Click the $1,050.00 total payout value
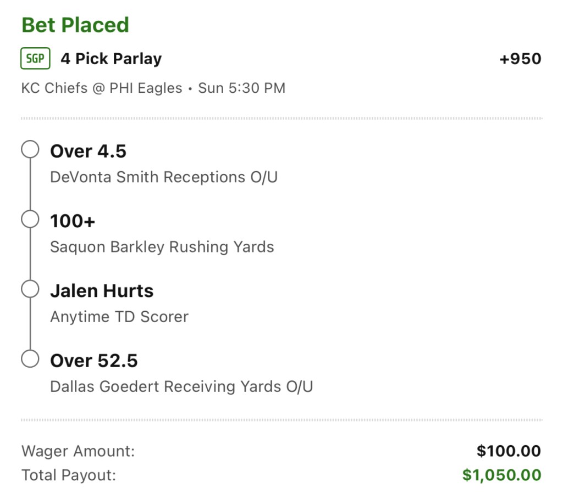Screen dimensions: 563x494 (502, 475)
